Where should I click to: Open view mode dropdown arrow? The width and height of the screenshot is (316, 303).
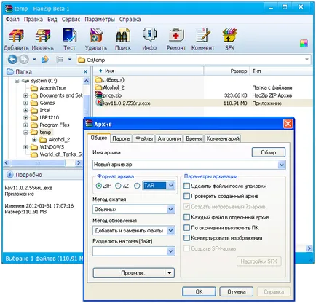tap(70, 59)
